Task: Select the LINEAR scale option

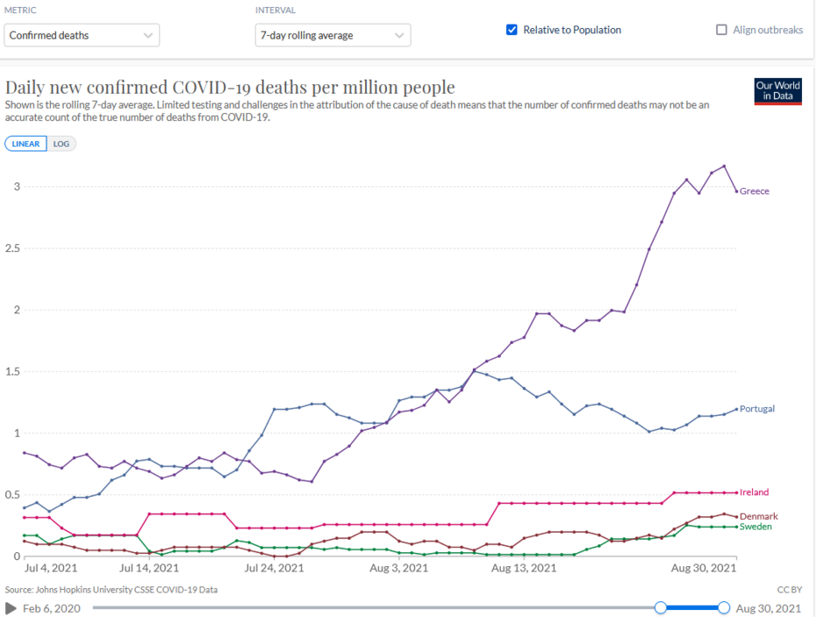Action: point(26,144)
